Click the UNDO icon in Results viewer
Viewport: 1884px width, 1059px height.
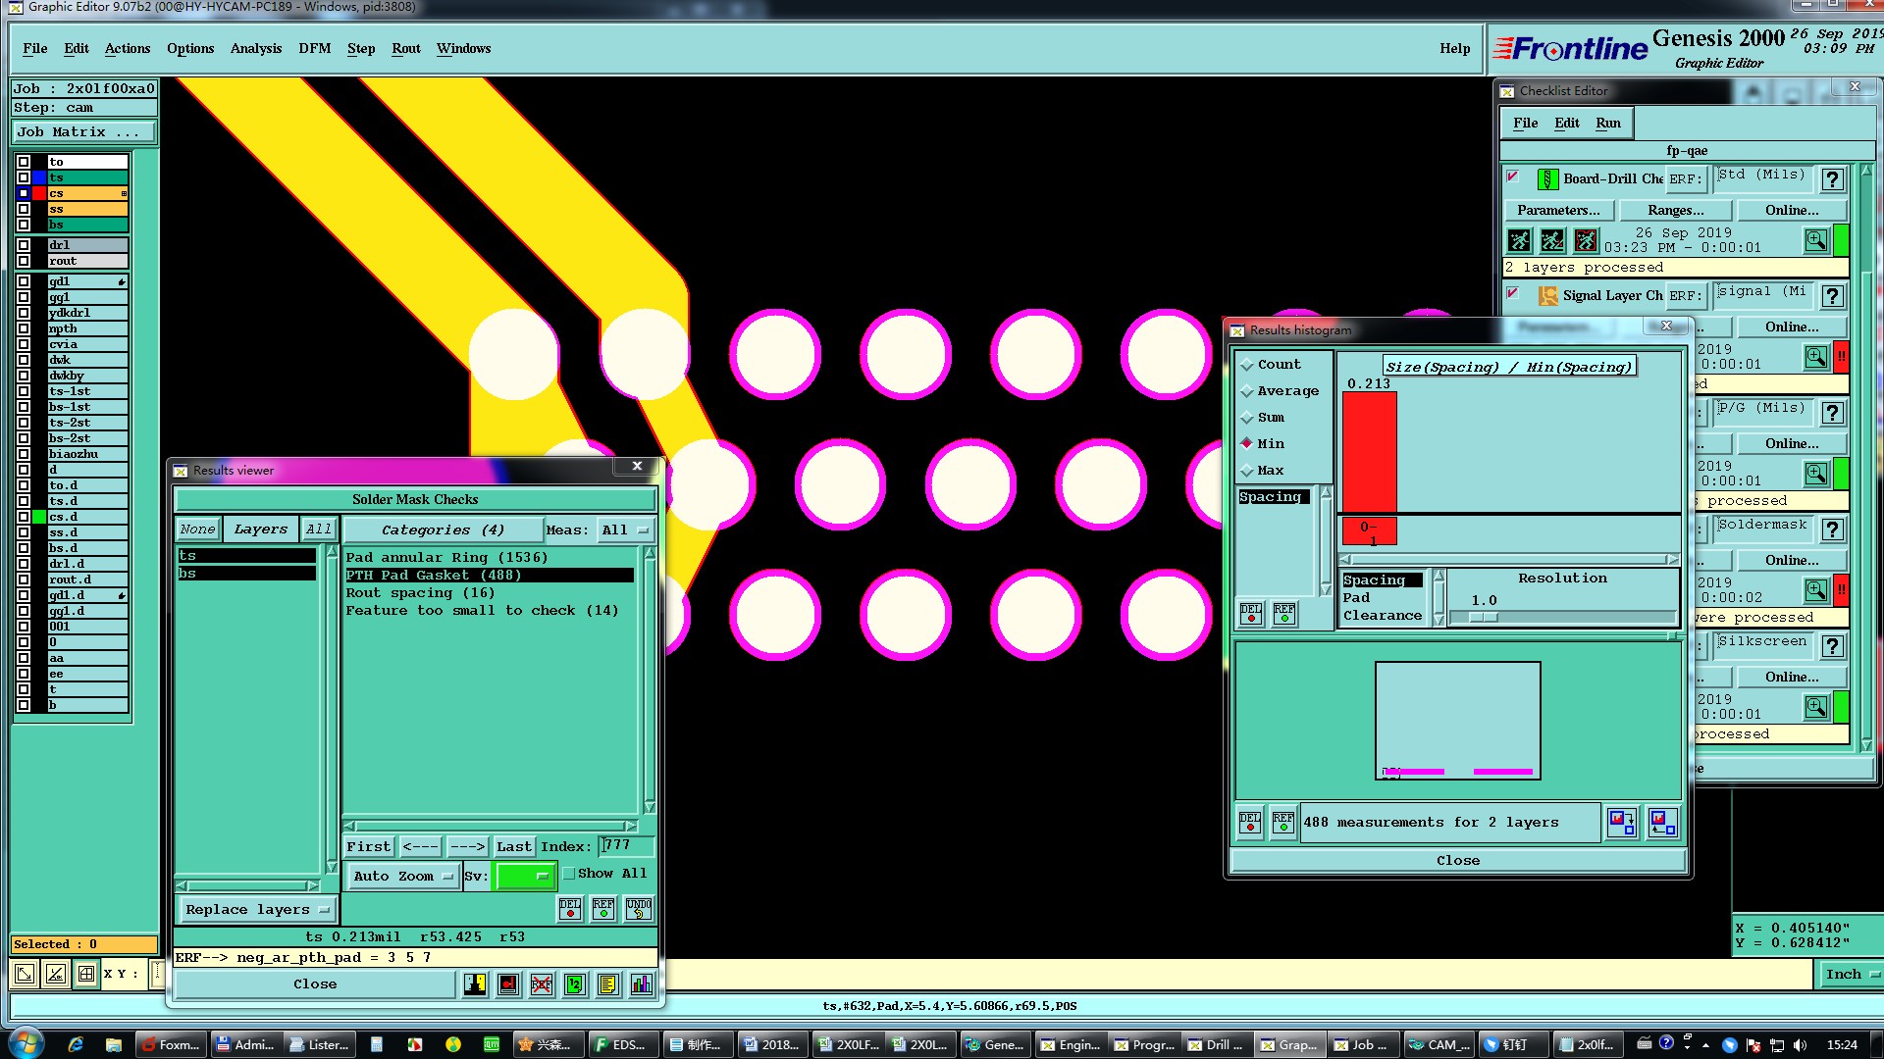tap(638, 909)
